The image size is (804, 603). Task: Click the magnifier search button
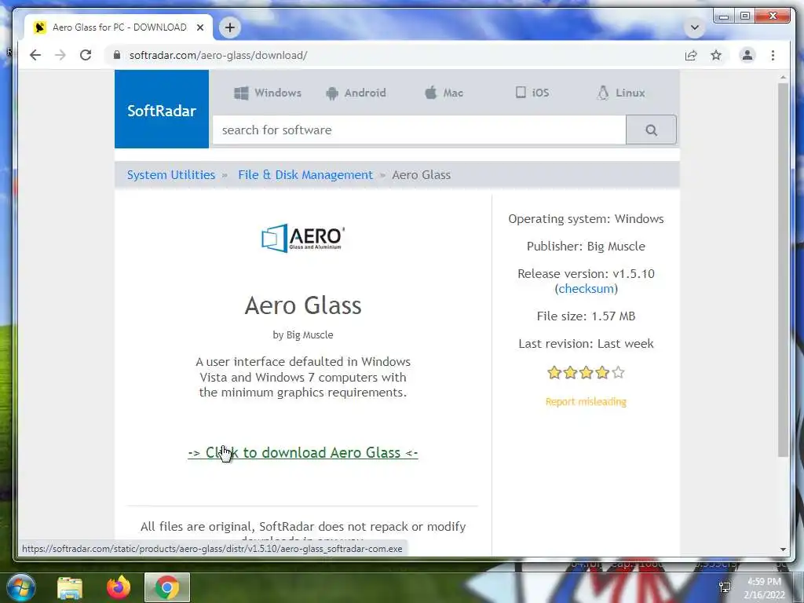coord(651,130)
